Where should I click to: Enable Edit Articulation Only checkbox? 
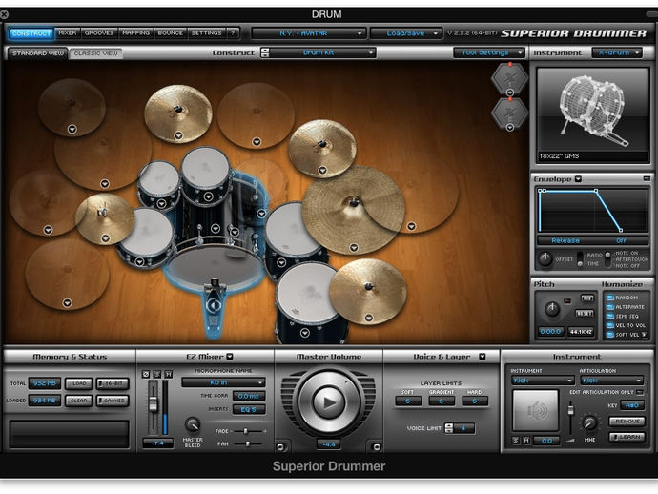(x=639, y=392)
